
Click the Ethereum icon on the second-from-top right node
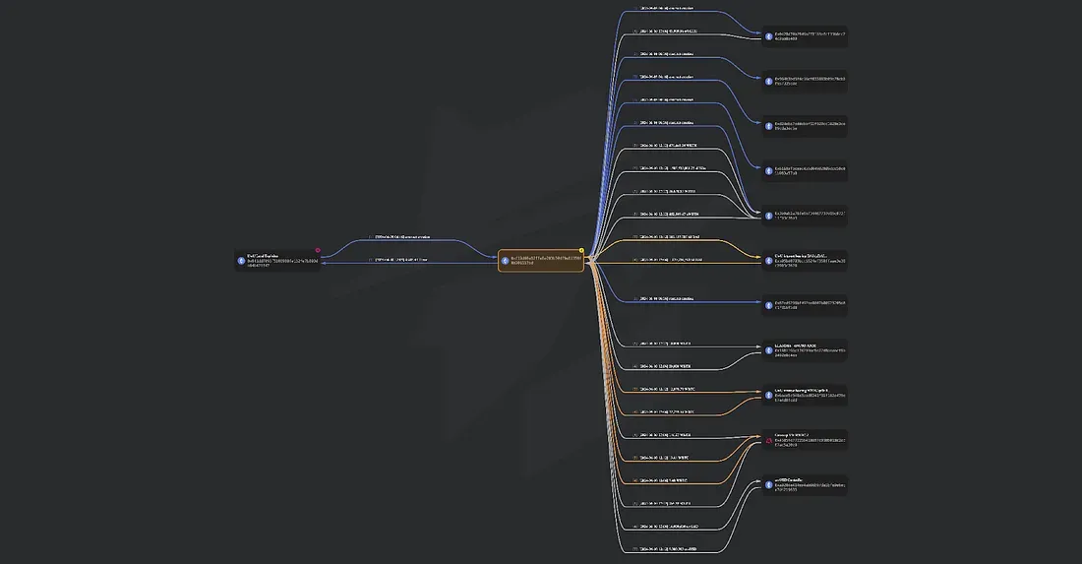point(769,81)
